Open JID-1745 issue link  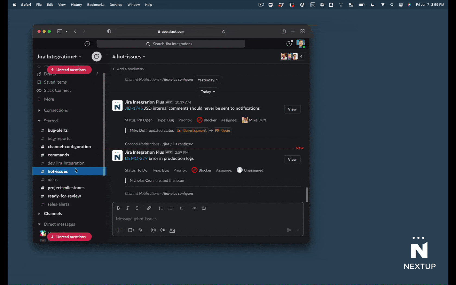(x=134, y=108)
